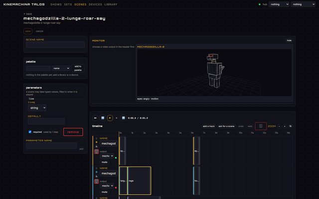Switch to the SCENES tab
This screenshot has height=199, width=319.
(x=80, y=4)
